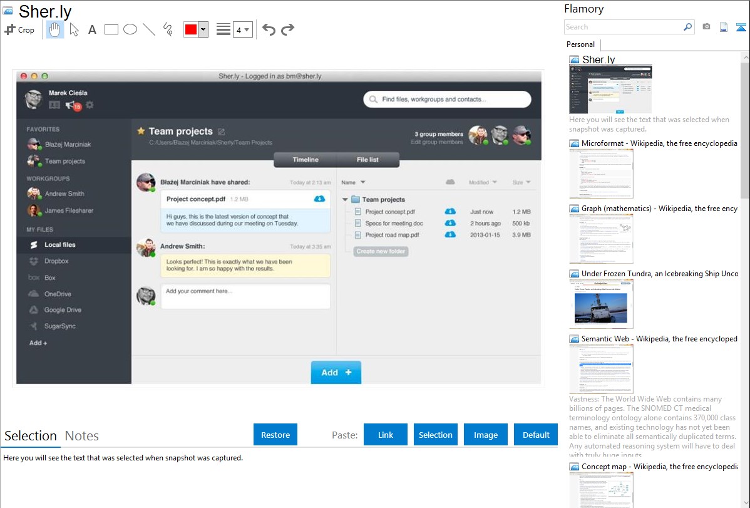Image resolution: width=750 pixels, height=508 pixels.
Task: Click the red color swatch
Action: point(191,29)
